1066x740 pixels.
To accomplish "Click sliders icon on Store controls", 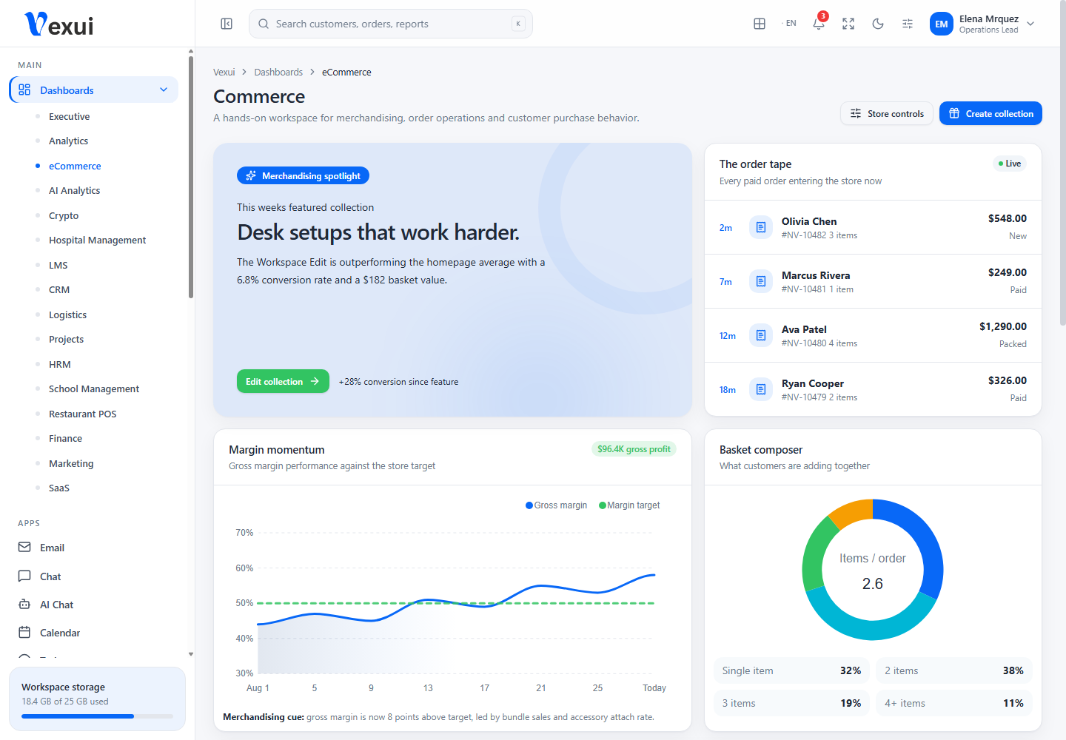I will tap(856, 113).
